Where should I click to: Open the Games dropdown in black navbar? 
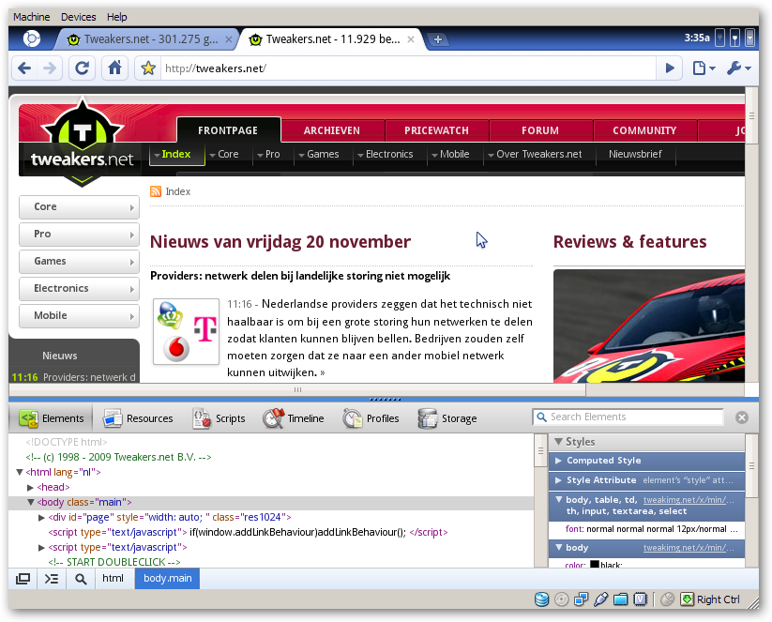[x=319, y=154]
